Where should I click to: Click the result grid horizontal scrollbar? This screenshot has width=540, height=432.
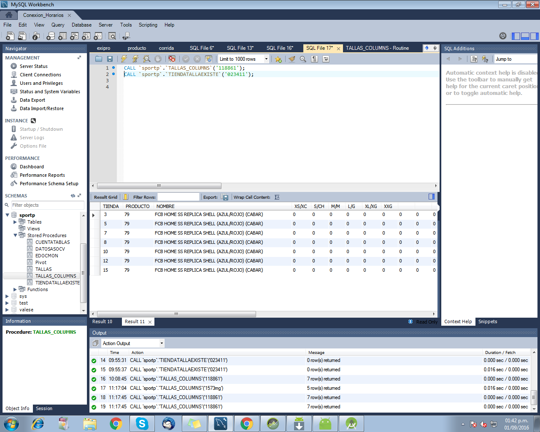pyautogui.click(x=176, y=314)
